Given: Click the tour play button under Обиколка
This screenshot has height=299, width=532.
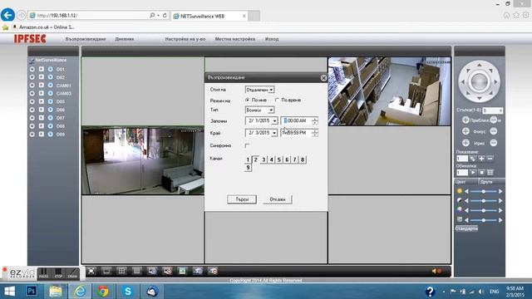Looking at the screenshot, I should click(473, 173).
